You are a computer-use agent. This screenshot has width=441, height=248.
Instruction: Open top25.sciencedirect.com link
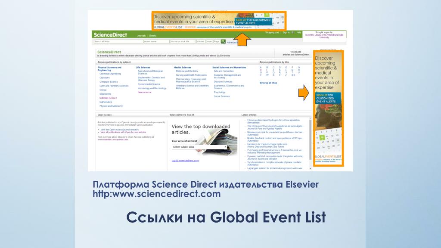(185, 161)
